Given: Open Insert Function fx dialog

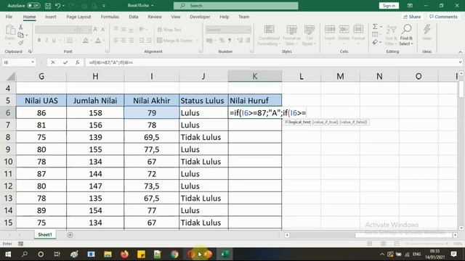Looking at the screenshot, I should tap(78, 62).
